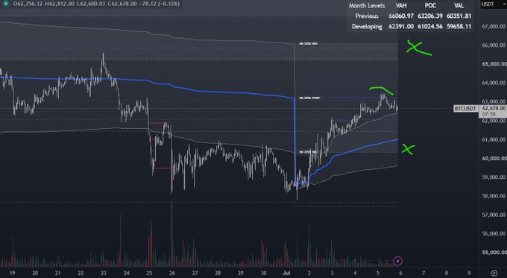Click Developing VAL value 59658.11
The image size is (507, 278).
tap(459, 27)
